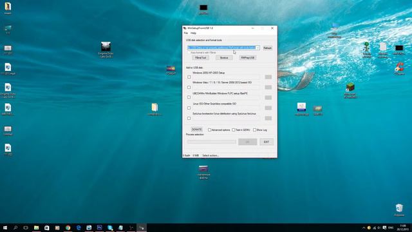Open the Windows Start menu
The image size is (412, 232).
pyautogui.click(x=5, y=227)
